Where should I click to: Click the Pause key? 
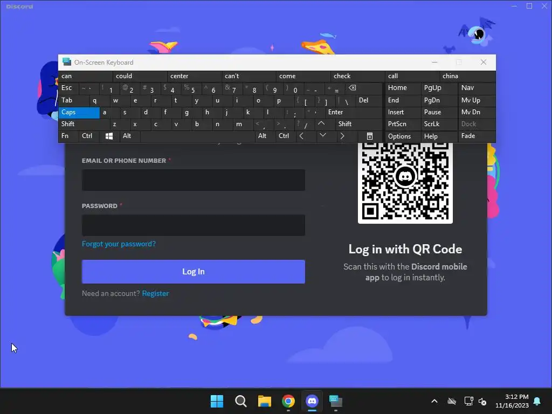click(439, 112)
